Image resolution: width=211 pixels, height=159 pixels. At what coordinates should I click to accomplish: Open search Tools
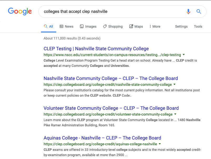click(198, 26)
